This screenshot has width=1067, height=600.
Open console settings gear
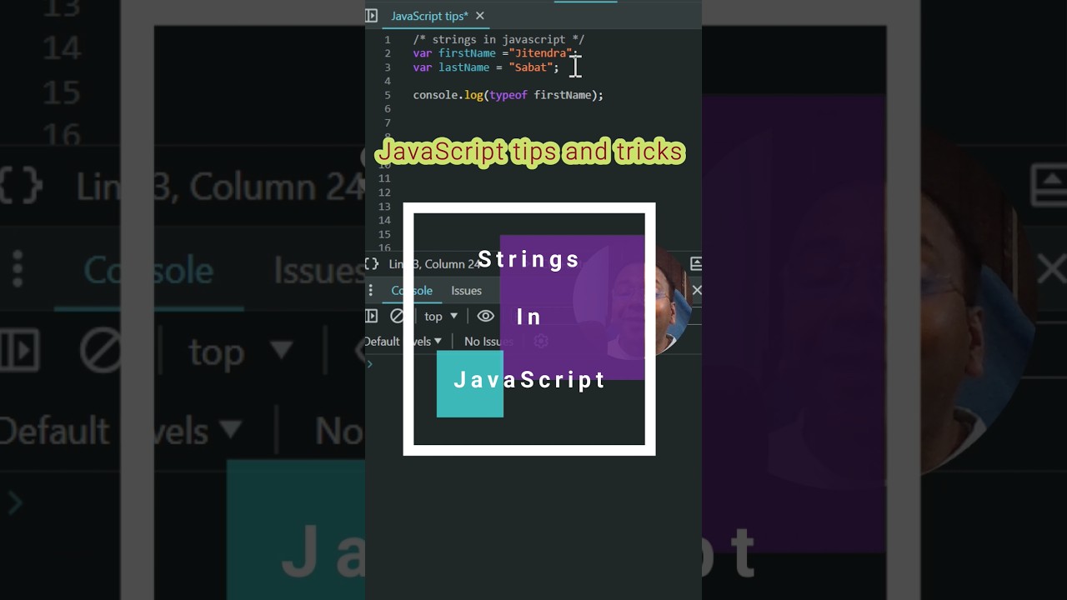(540, 341)
